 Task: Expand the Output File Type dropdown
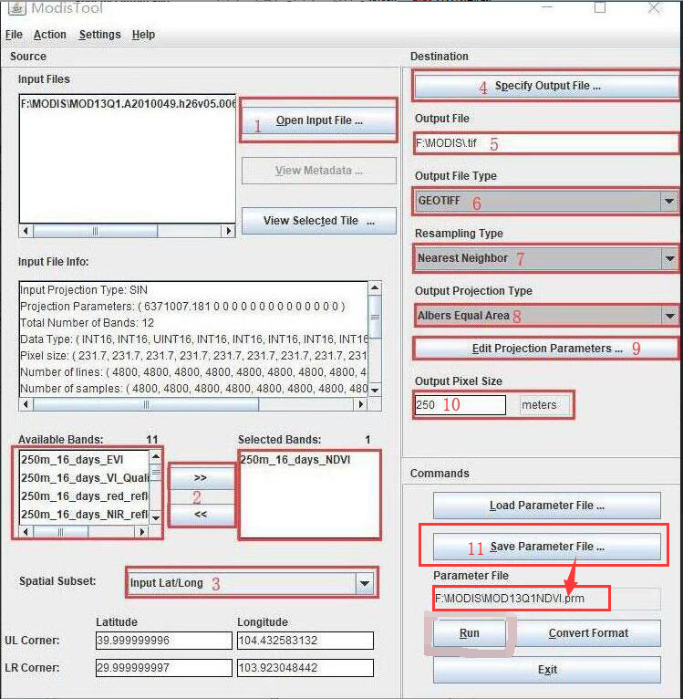pos(668,201)
